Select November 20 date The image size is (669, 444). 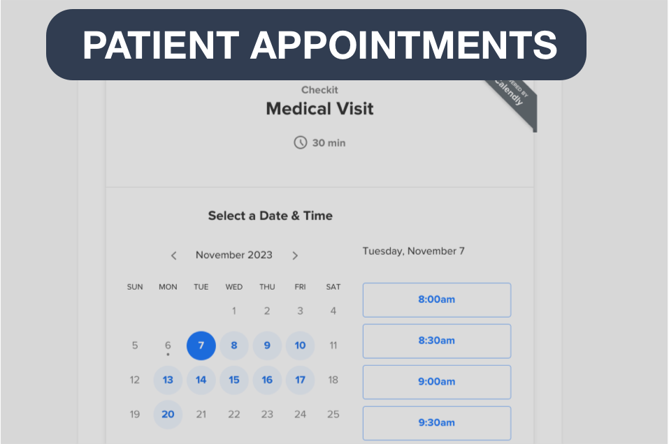[168, 415]
